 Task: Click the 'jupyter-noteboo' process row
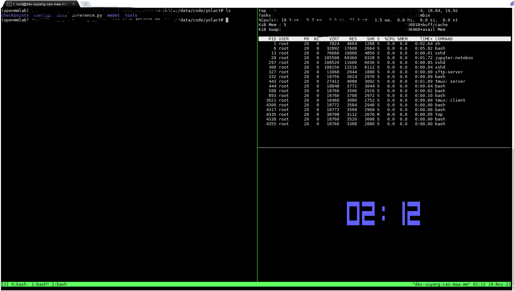point(385,58)
